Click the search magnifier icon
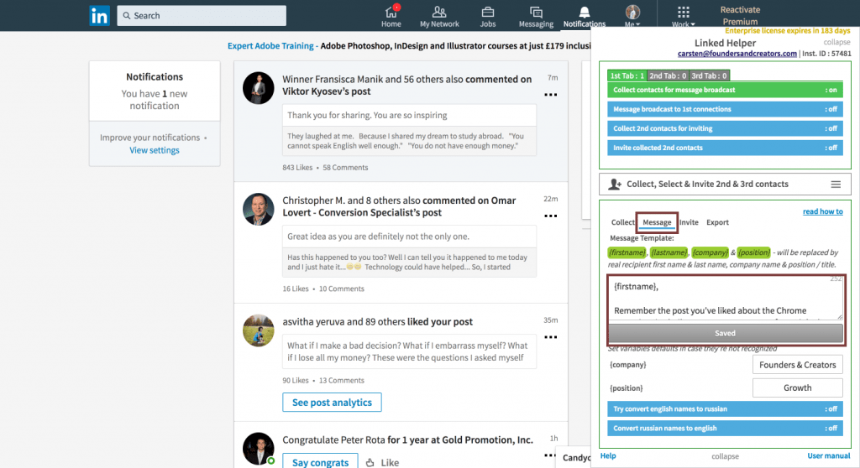Viewport: 860px width, 468px height. click(127, 15)
